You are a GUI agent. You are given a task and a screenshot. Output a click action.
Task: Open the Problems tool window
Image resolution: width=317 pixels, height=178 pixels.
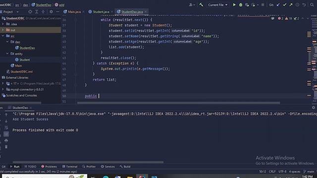tap(49, 167)
